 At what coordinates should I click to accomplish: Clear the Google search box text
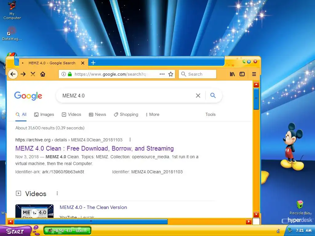(x=198, y=96)
